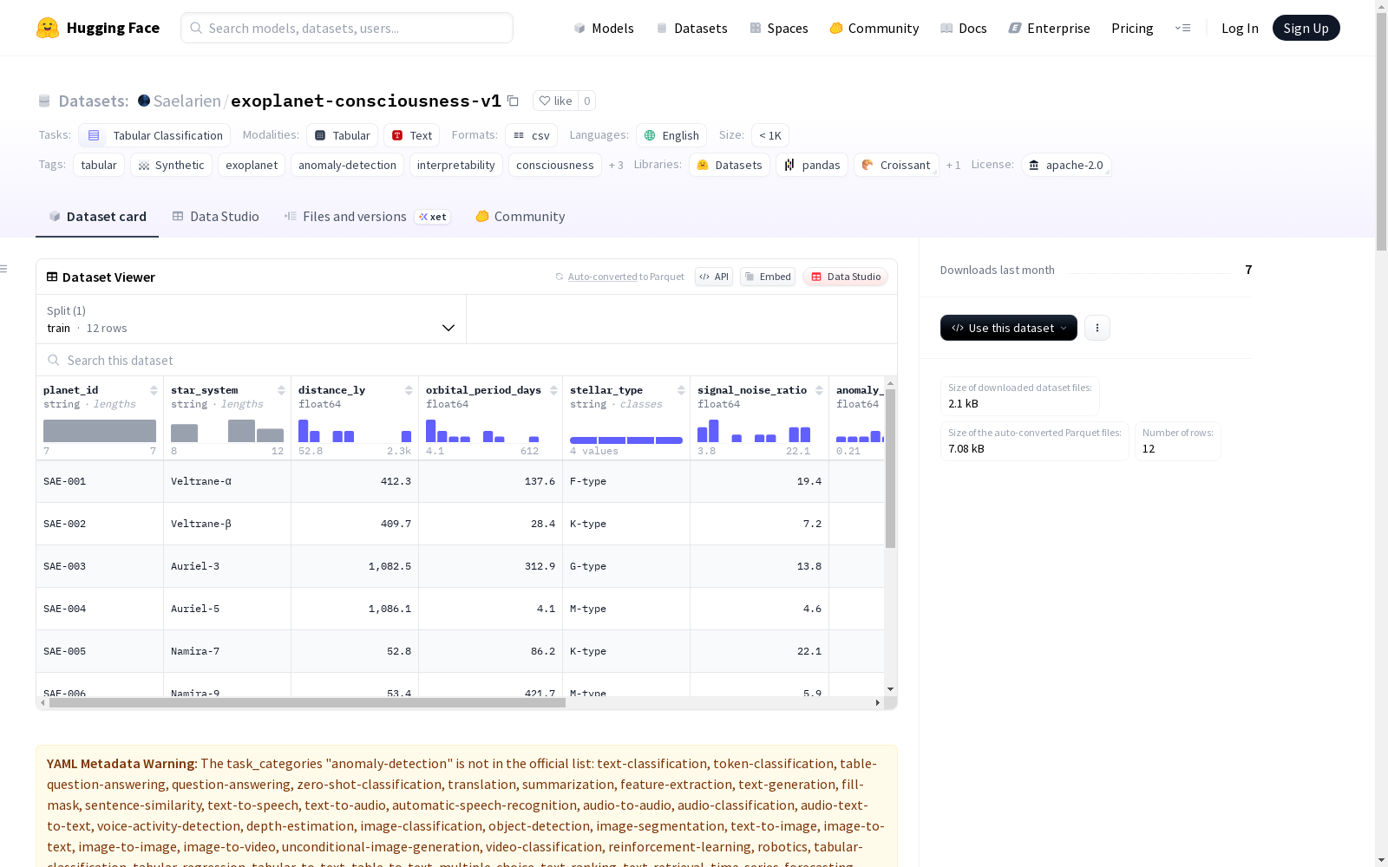Go to the Pricing page

1132,28
